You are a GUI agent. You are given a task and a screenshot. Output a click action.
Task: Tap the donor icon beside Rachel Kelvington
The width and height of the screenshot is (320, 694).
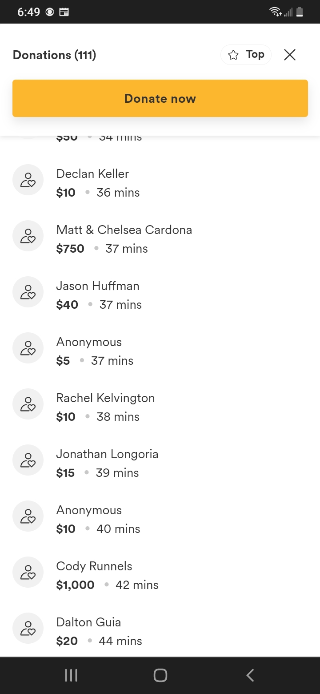pyautogui.click(x=28, y=404)
